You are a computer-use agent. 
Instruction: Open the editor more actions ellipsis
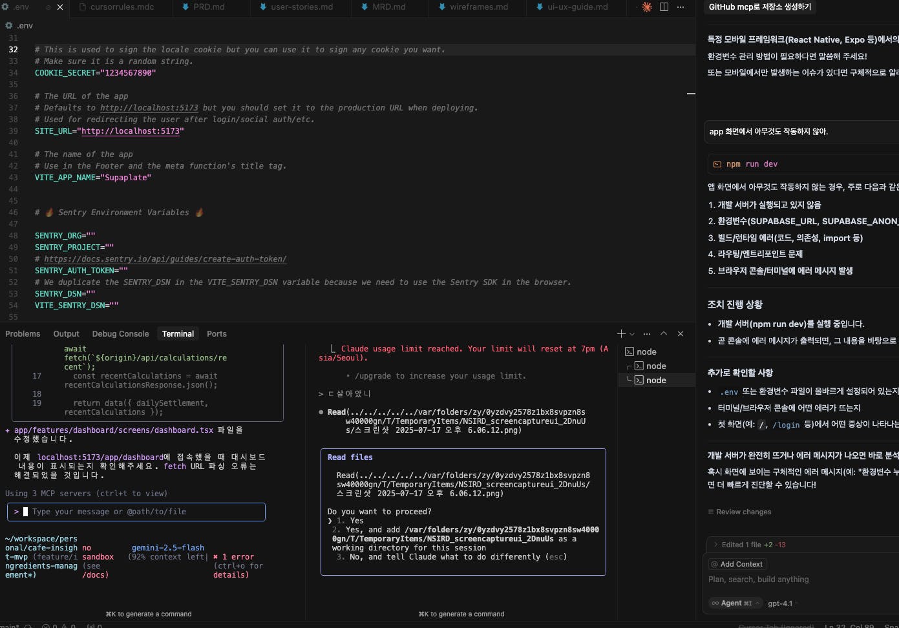681,7
